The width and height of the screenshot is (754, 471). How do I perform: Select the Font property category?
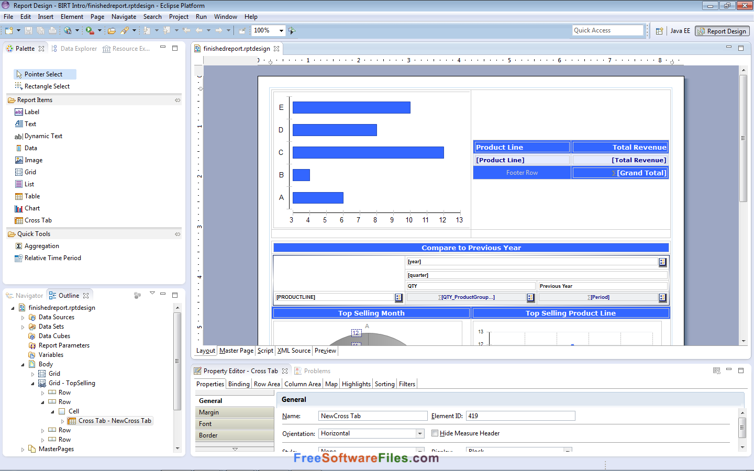click(235, 424)
